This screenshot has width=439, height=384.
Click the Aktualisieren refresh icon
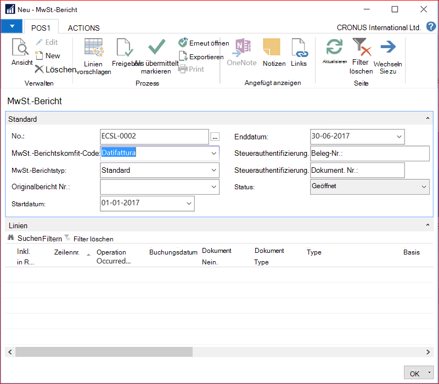click(x=334, y=47)
